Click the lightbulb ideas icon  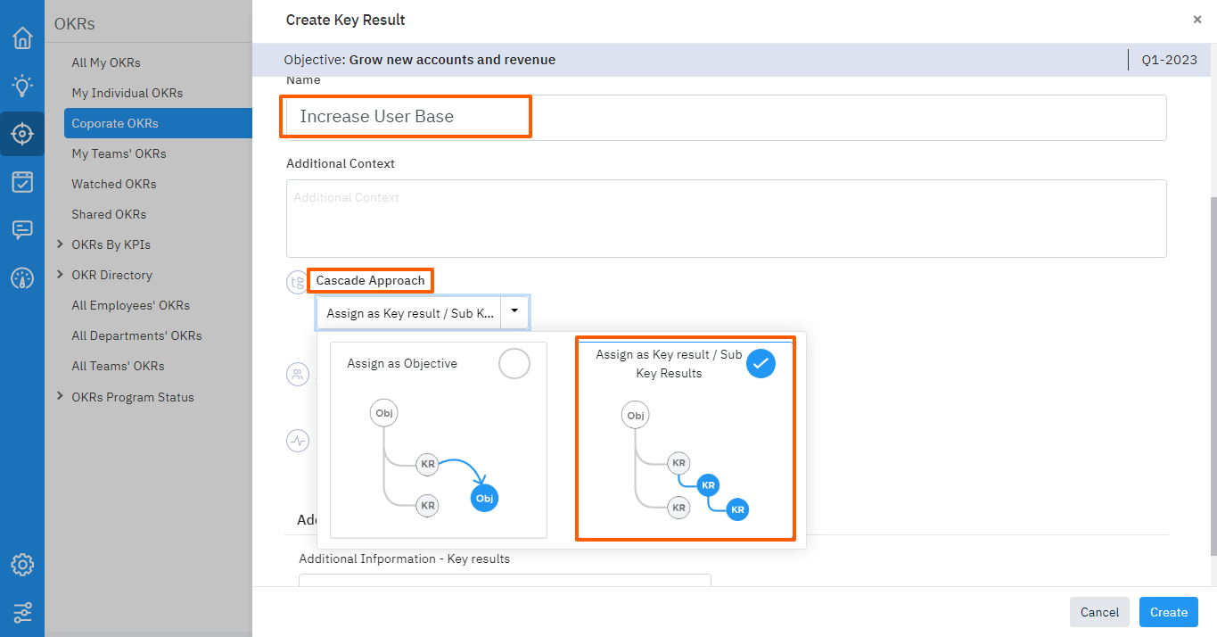click(x=22, y=86)
